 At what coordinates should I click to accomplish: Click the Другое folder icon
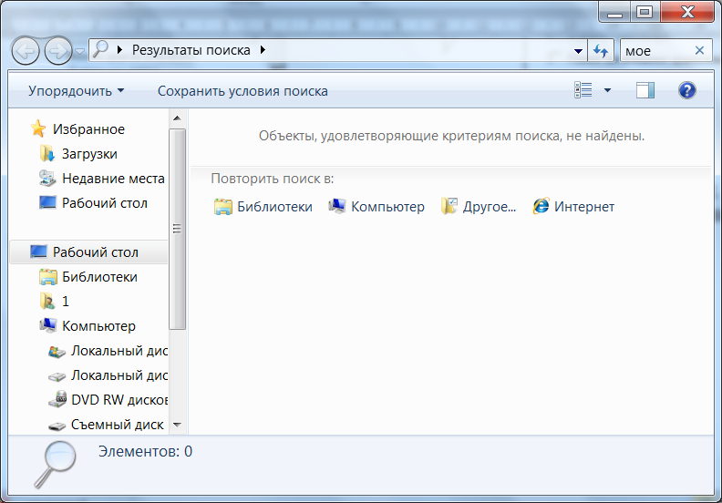click(x=449, y=206)
